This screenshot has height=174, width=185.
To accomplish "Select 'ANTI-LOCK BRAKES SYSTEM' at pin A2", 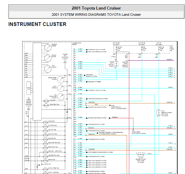I will tap(97, 52).
